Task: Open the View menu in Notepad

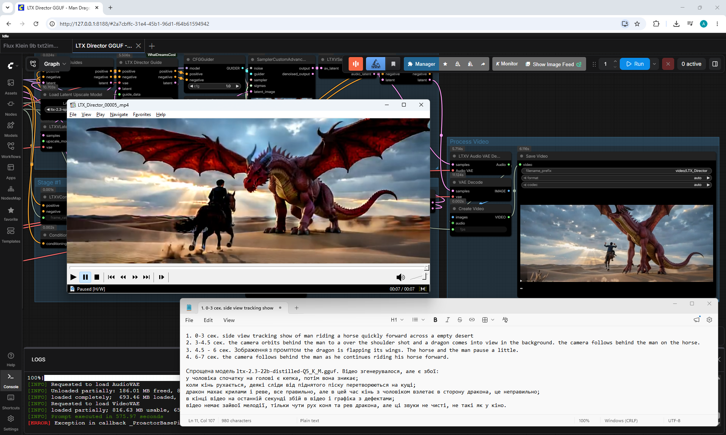Action: coord(229,320)
